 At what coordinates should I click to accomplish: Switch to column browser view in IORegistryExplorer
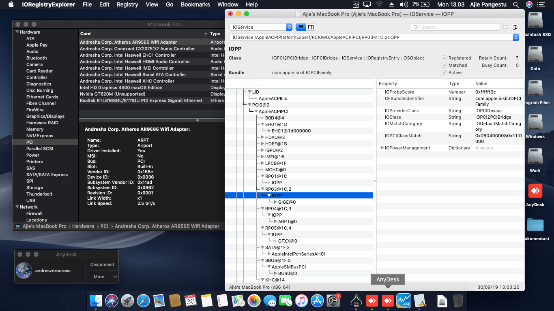311,27
